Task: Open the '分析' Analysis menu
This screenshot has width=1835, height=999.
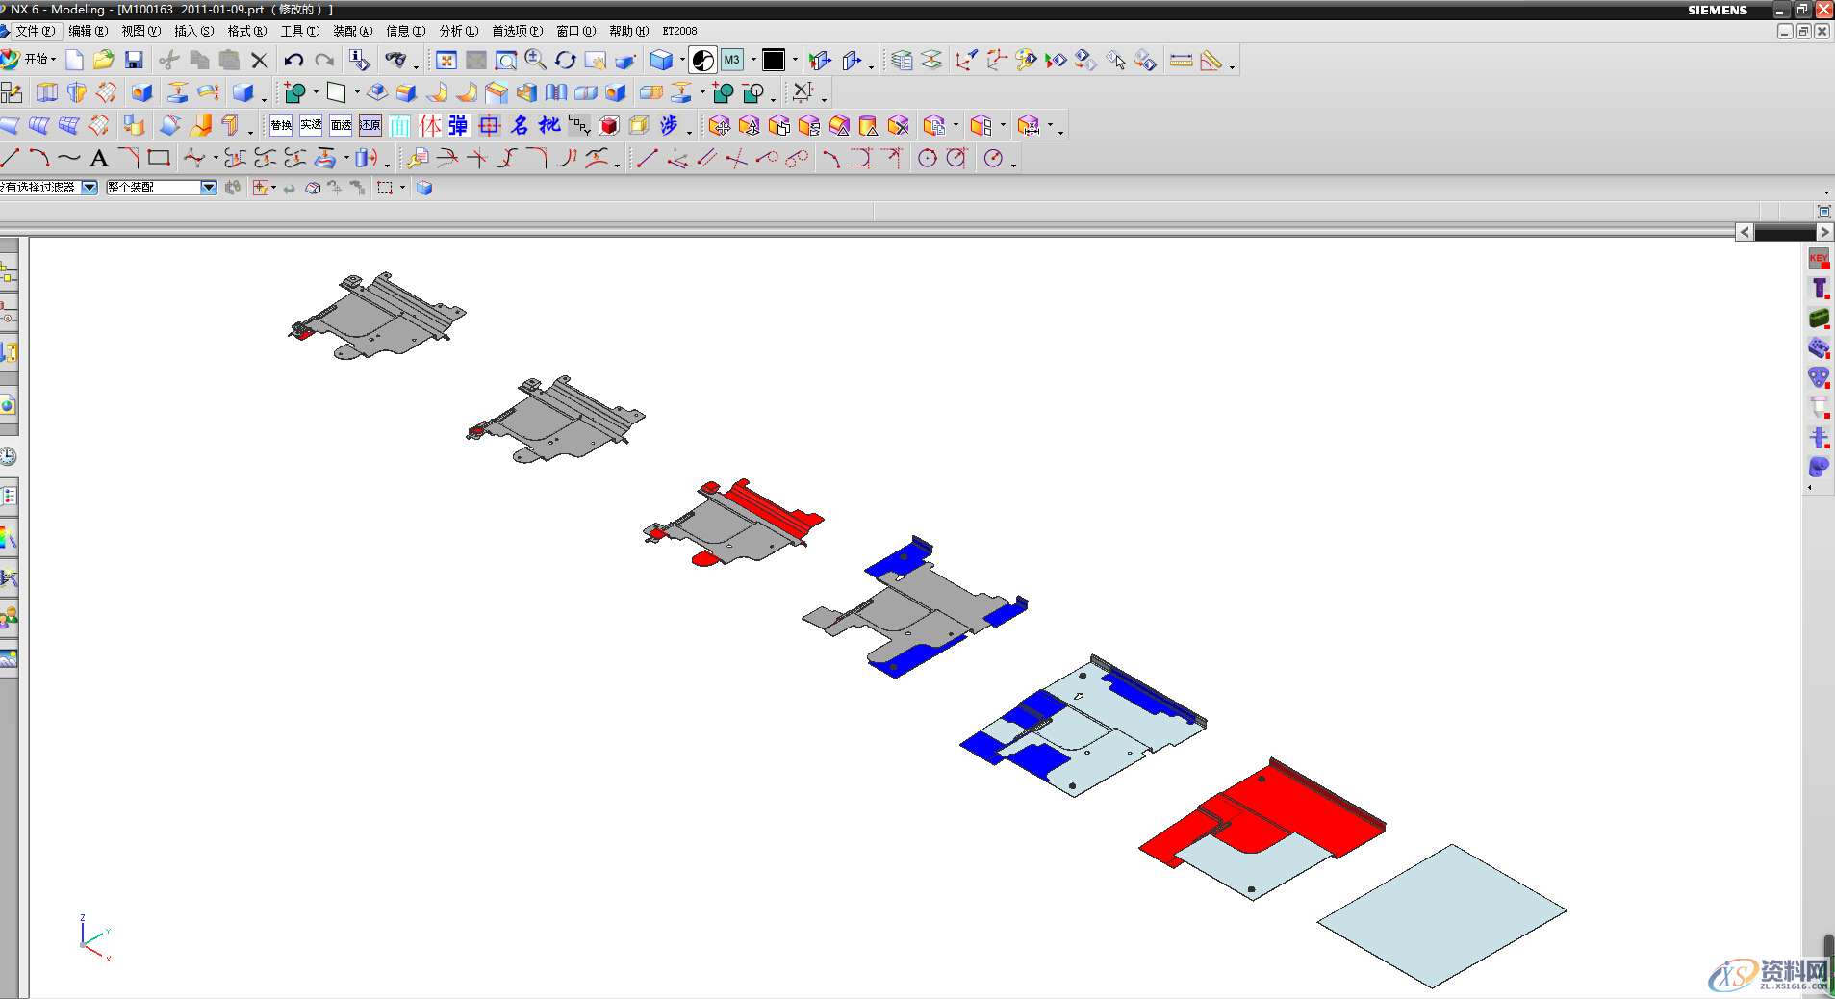Action: (458, 31)
